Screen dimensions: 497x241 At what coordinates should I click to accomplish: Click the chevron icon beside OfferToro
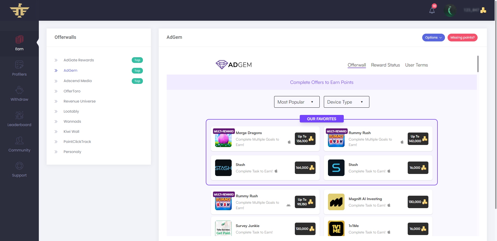point(56,91)
